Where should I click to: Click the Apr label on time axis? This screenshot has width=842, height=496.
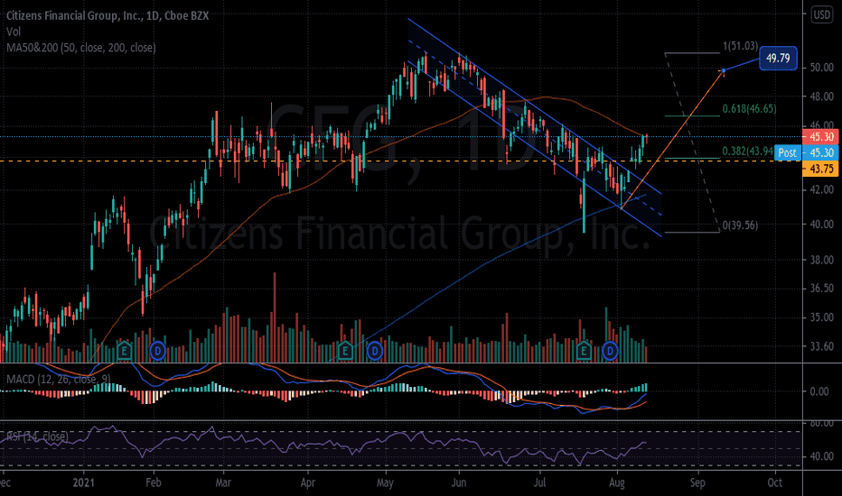308,482
